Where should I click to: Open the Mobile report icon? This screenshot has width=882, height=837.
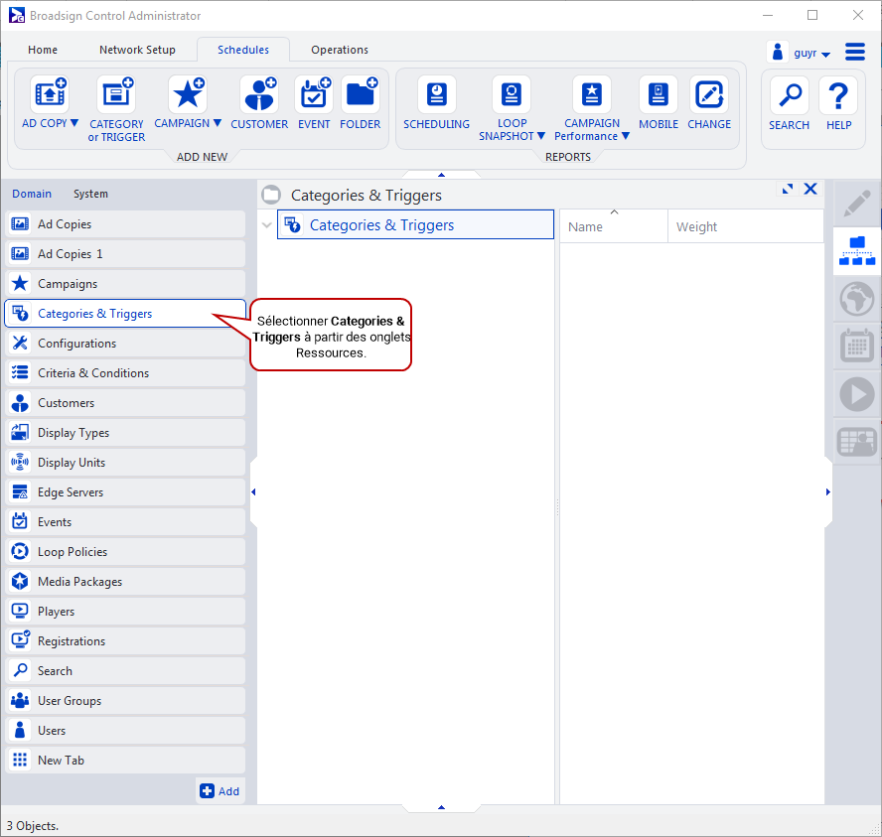[658, 96]
